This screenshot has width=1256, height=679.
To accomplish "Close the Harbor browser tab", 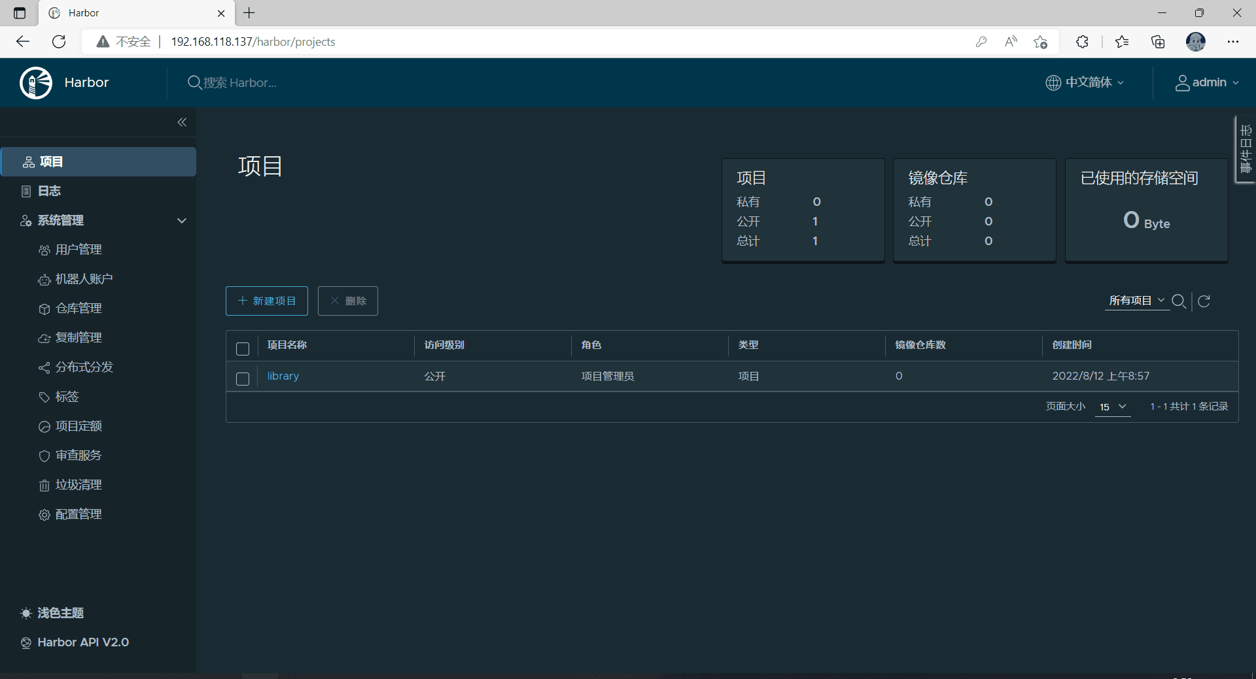I will point(221,13).
